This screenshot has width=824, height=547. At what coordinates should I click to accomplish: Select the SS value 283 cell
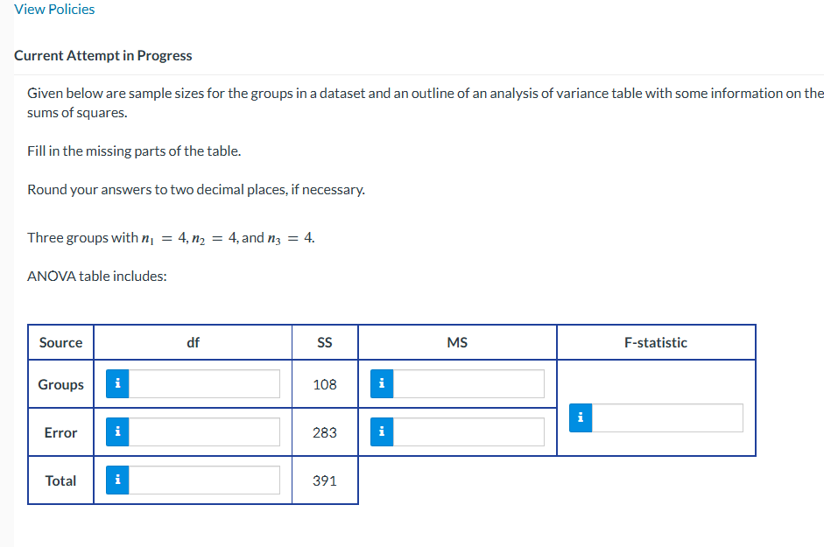pos(325,431)
